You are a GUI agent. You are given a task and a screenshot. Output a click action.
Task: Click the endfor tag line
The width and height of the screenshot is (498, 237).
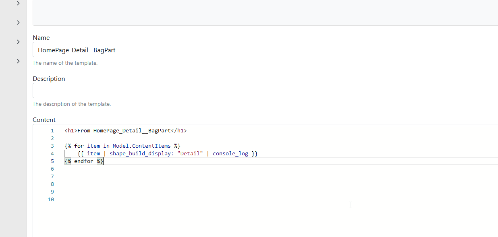pyautogui.click(x=84, y=161)
